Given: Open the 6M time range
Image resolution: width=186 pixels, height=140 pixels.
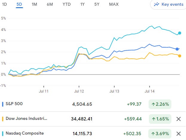Looking at the screenshot, I should (x=50, y=5).
